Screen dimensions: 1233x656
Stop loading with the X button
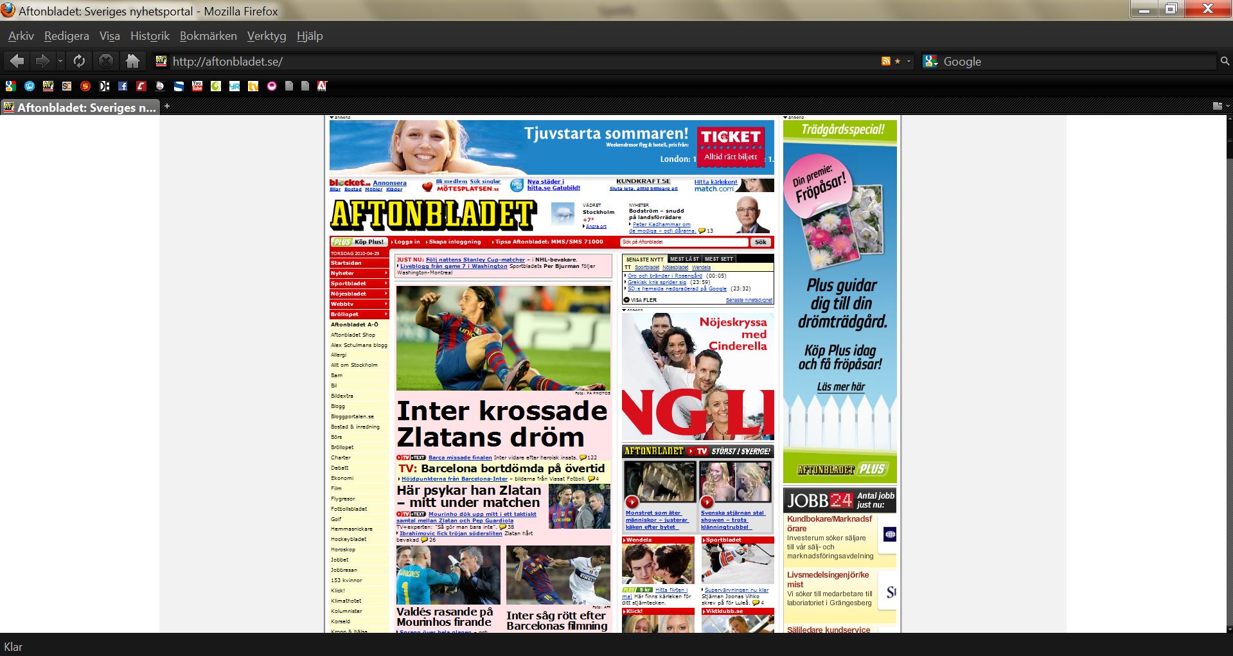pos(106,61)
